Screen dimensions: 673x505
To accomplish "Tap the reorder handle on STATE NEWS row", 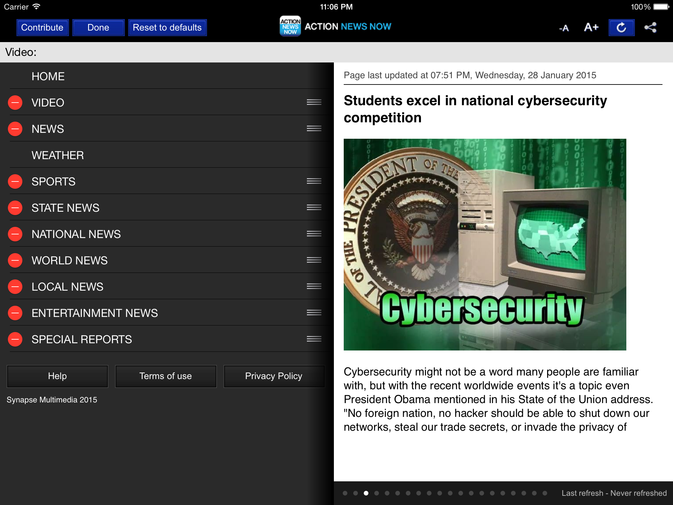I will (314, 207).
